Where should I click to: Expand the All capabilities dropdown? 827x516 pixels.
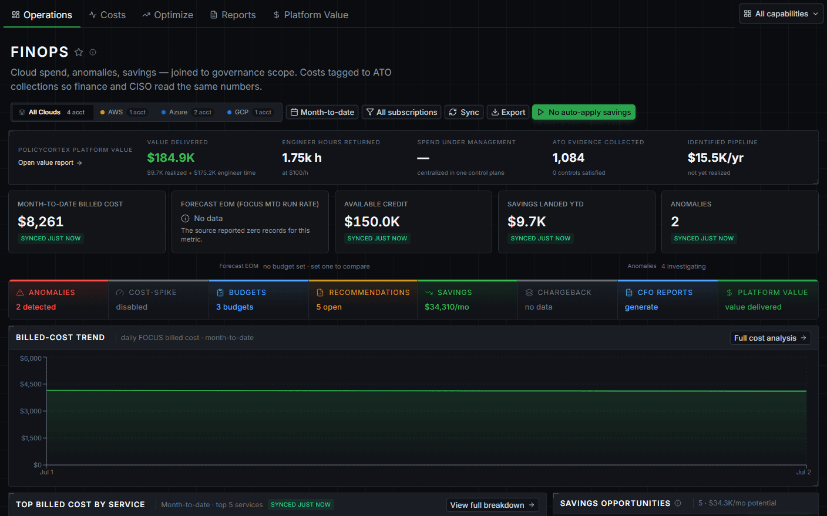(781, 13)
